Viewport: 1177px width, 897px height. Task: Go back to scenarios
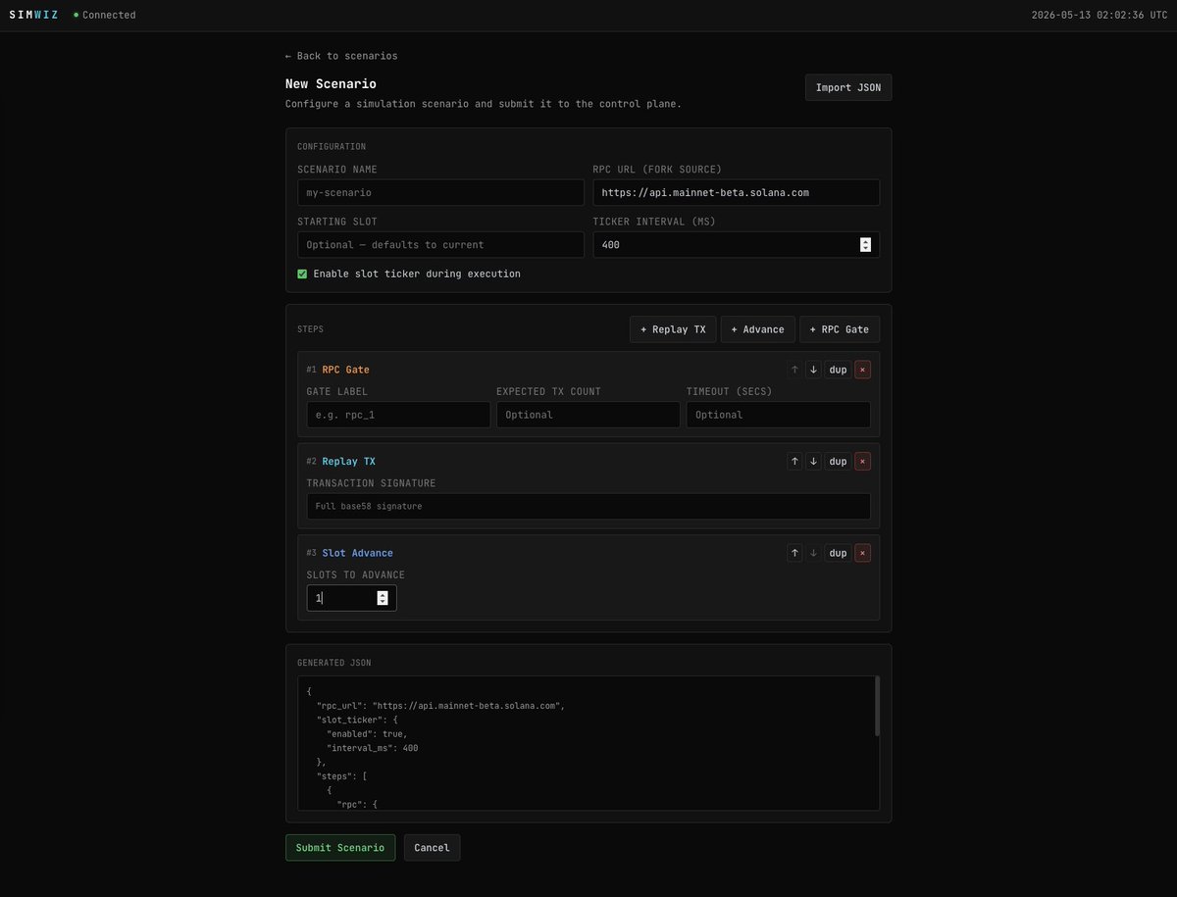(341, 56)
